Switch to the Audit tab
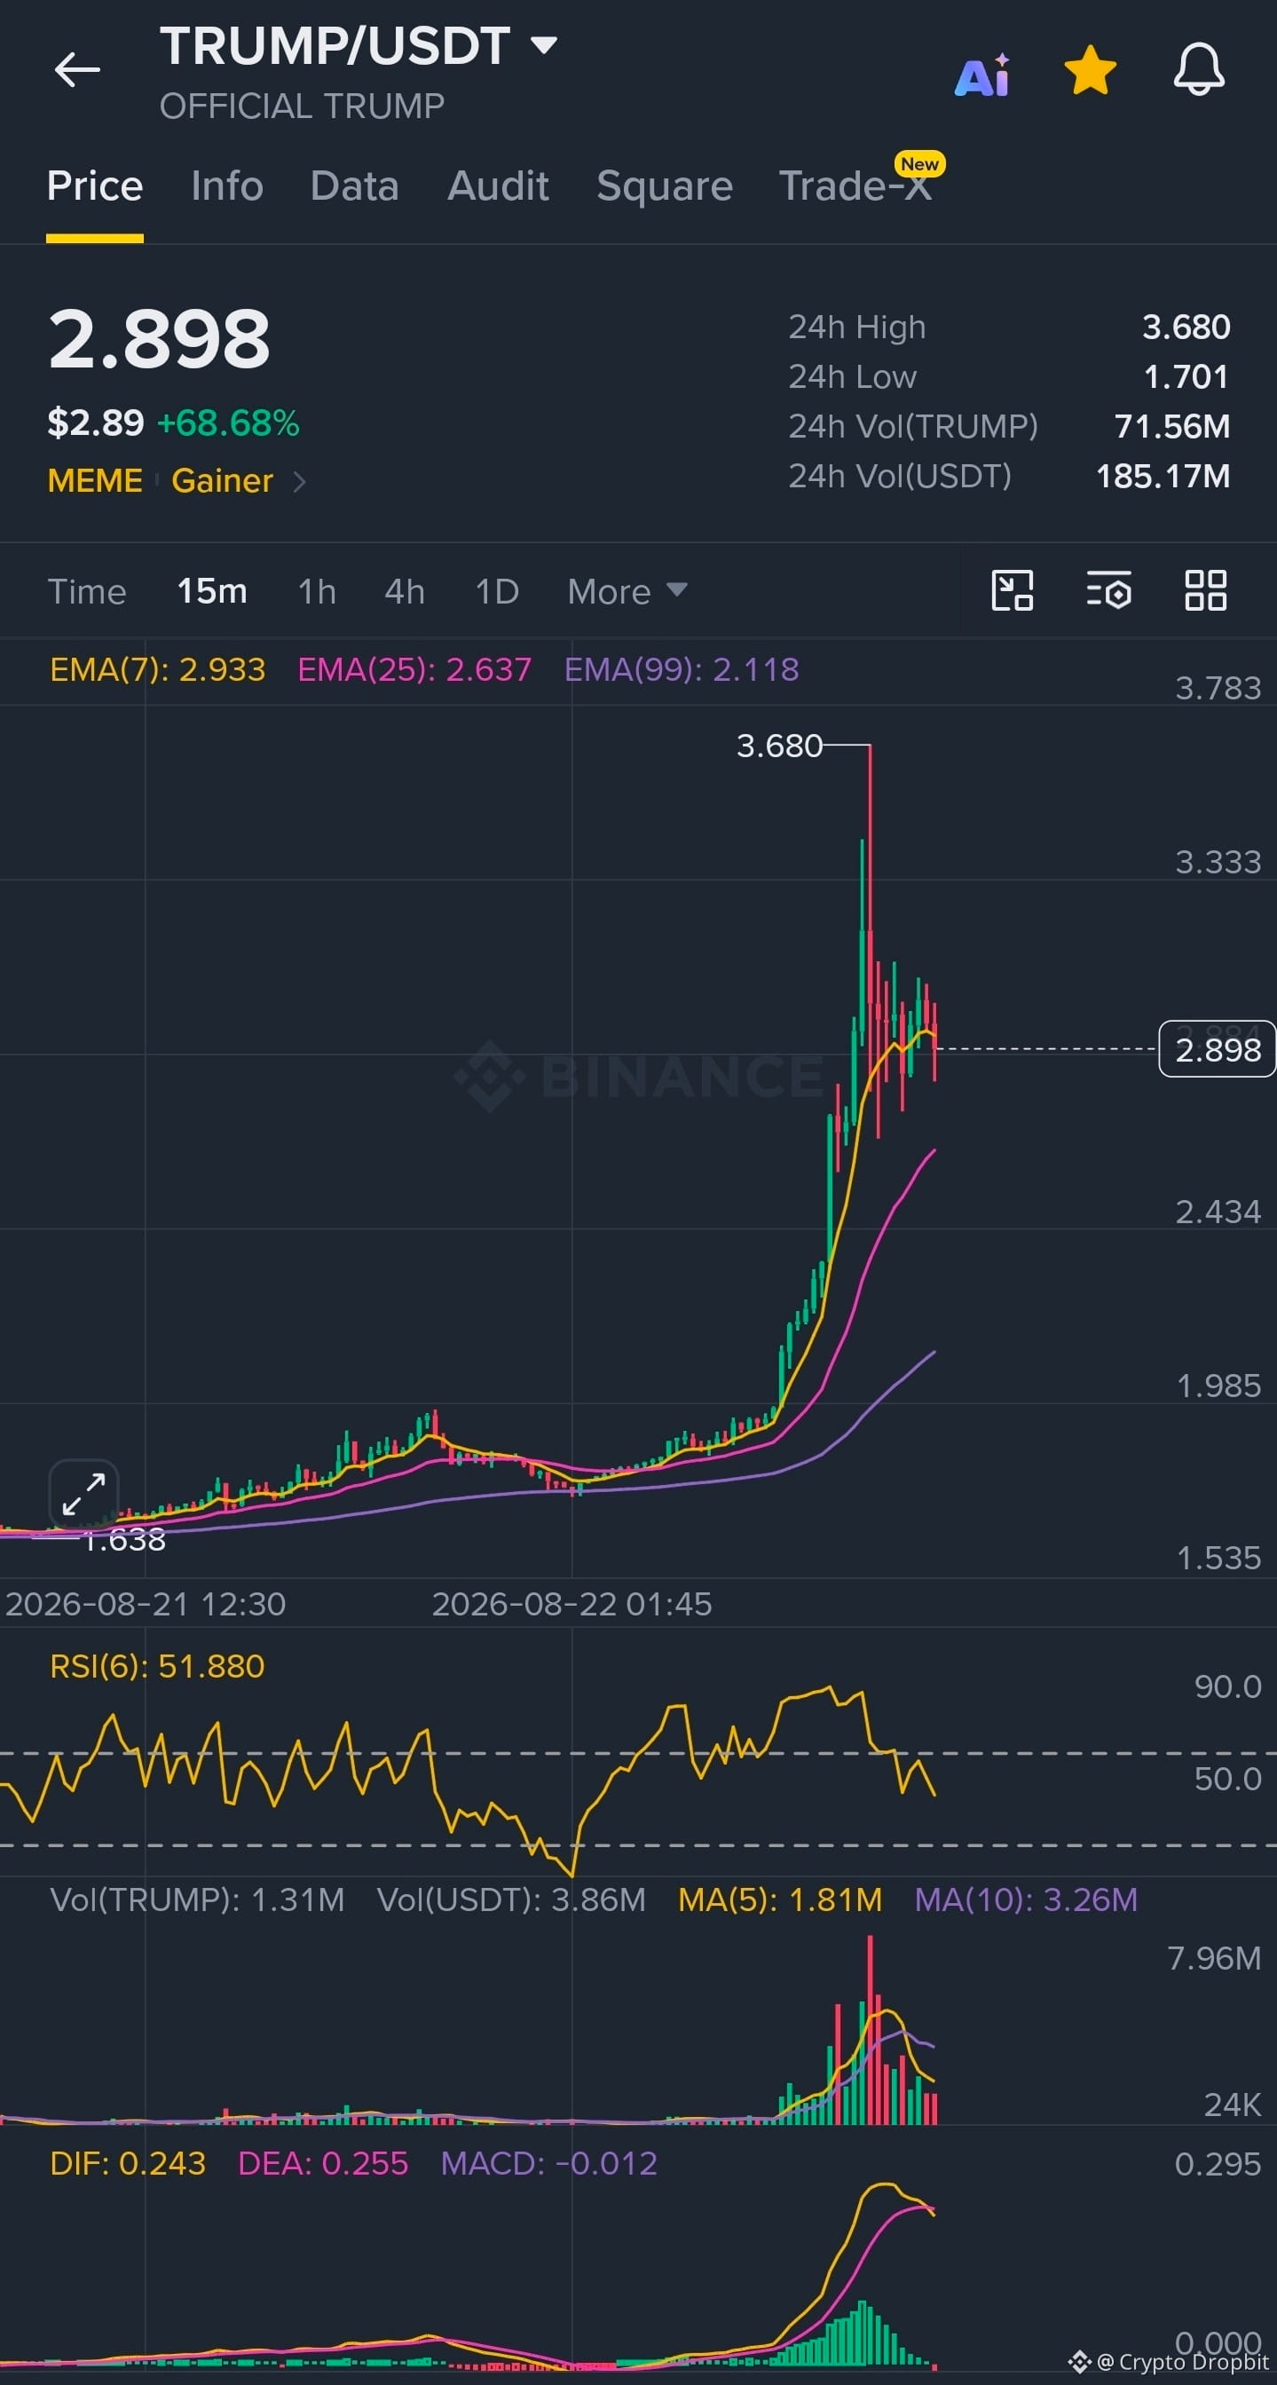This screenshot has width=1277, height=2385. (498, 186)
